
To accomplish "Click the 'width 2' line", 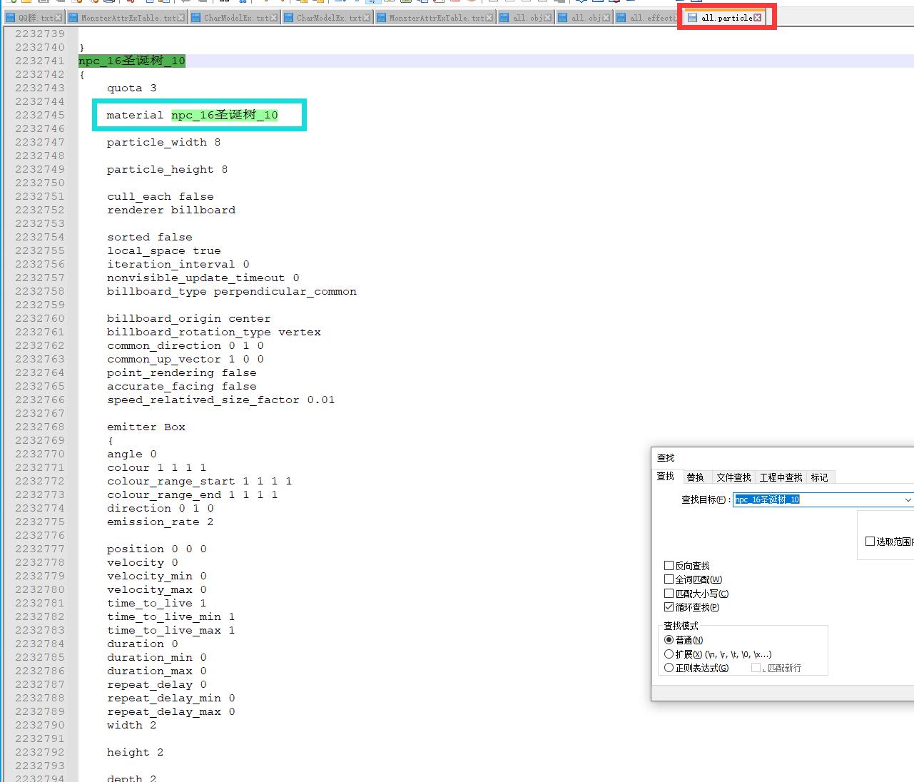I will point(132,725).
